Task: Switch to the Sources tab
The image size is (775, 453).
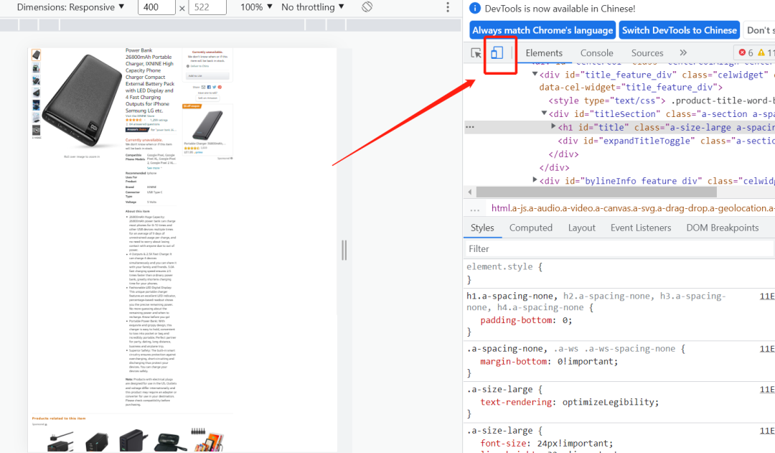Action: (x=647, y=53)
